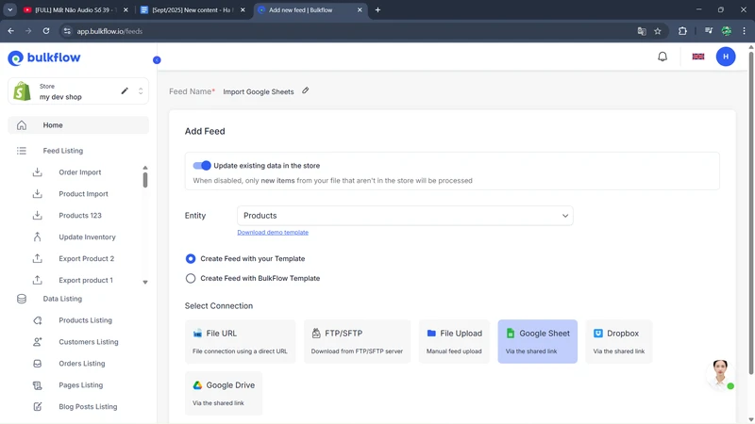Edit store name with pencil icon
Screen dimensions: 755x424
125,91
